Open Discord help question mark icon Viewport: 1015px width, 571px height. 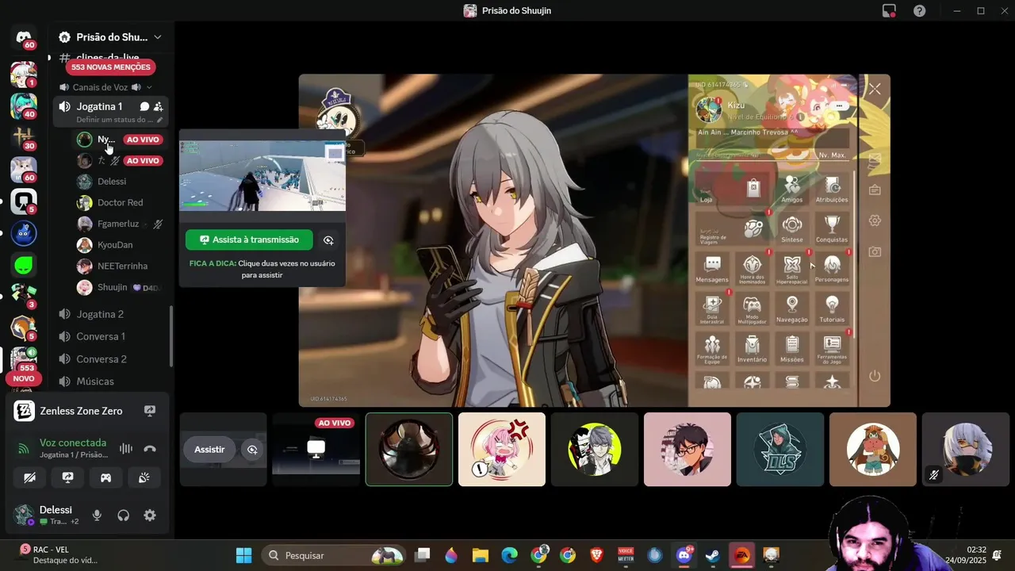919,10
